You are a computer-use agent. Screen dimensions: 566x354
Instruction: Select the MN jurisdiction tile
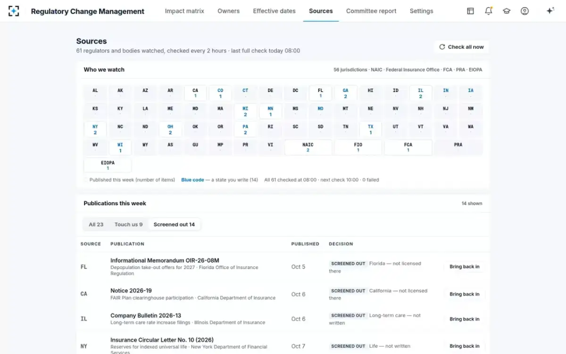270,111
